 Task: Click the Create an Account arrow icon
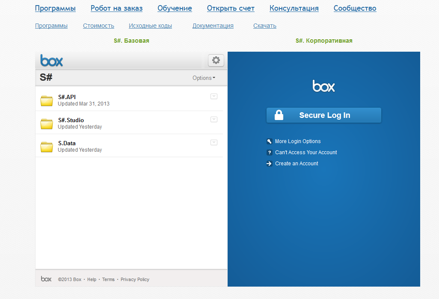point(270,164)
